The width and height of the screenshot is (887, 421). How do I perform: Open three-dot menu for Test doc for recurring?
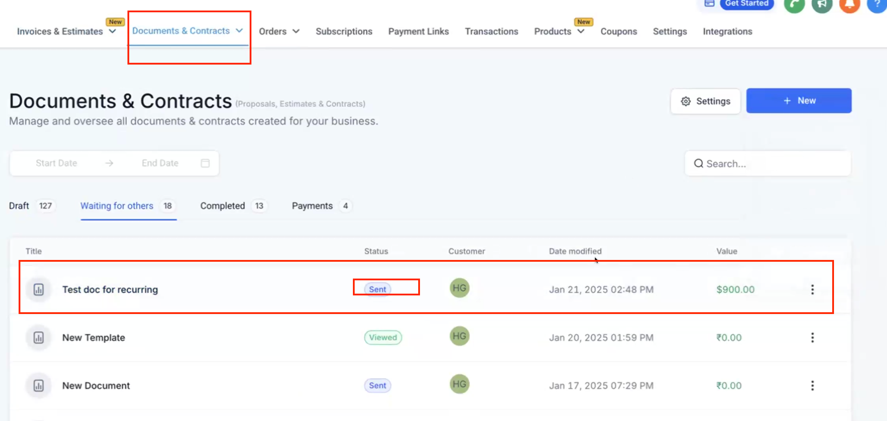coord(812,289)
